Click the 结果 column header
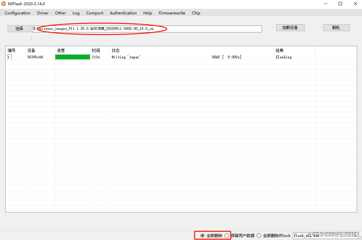The image size is (362, 240). 294,50
